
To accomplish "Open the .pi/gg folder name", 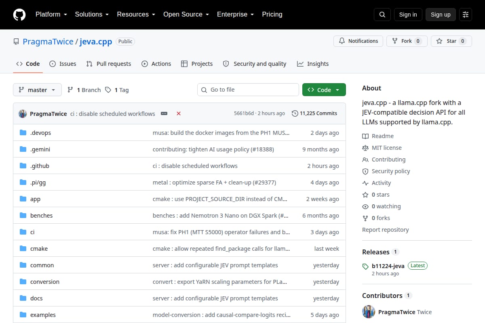I will 38,182.
